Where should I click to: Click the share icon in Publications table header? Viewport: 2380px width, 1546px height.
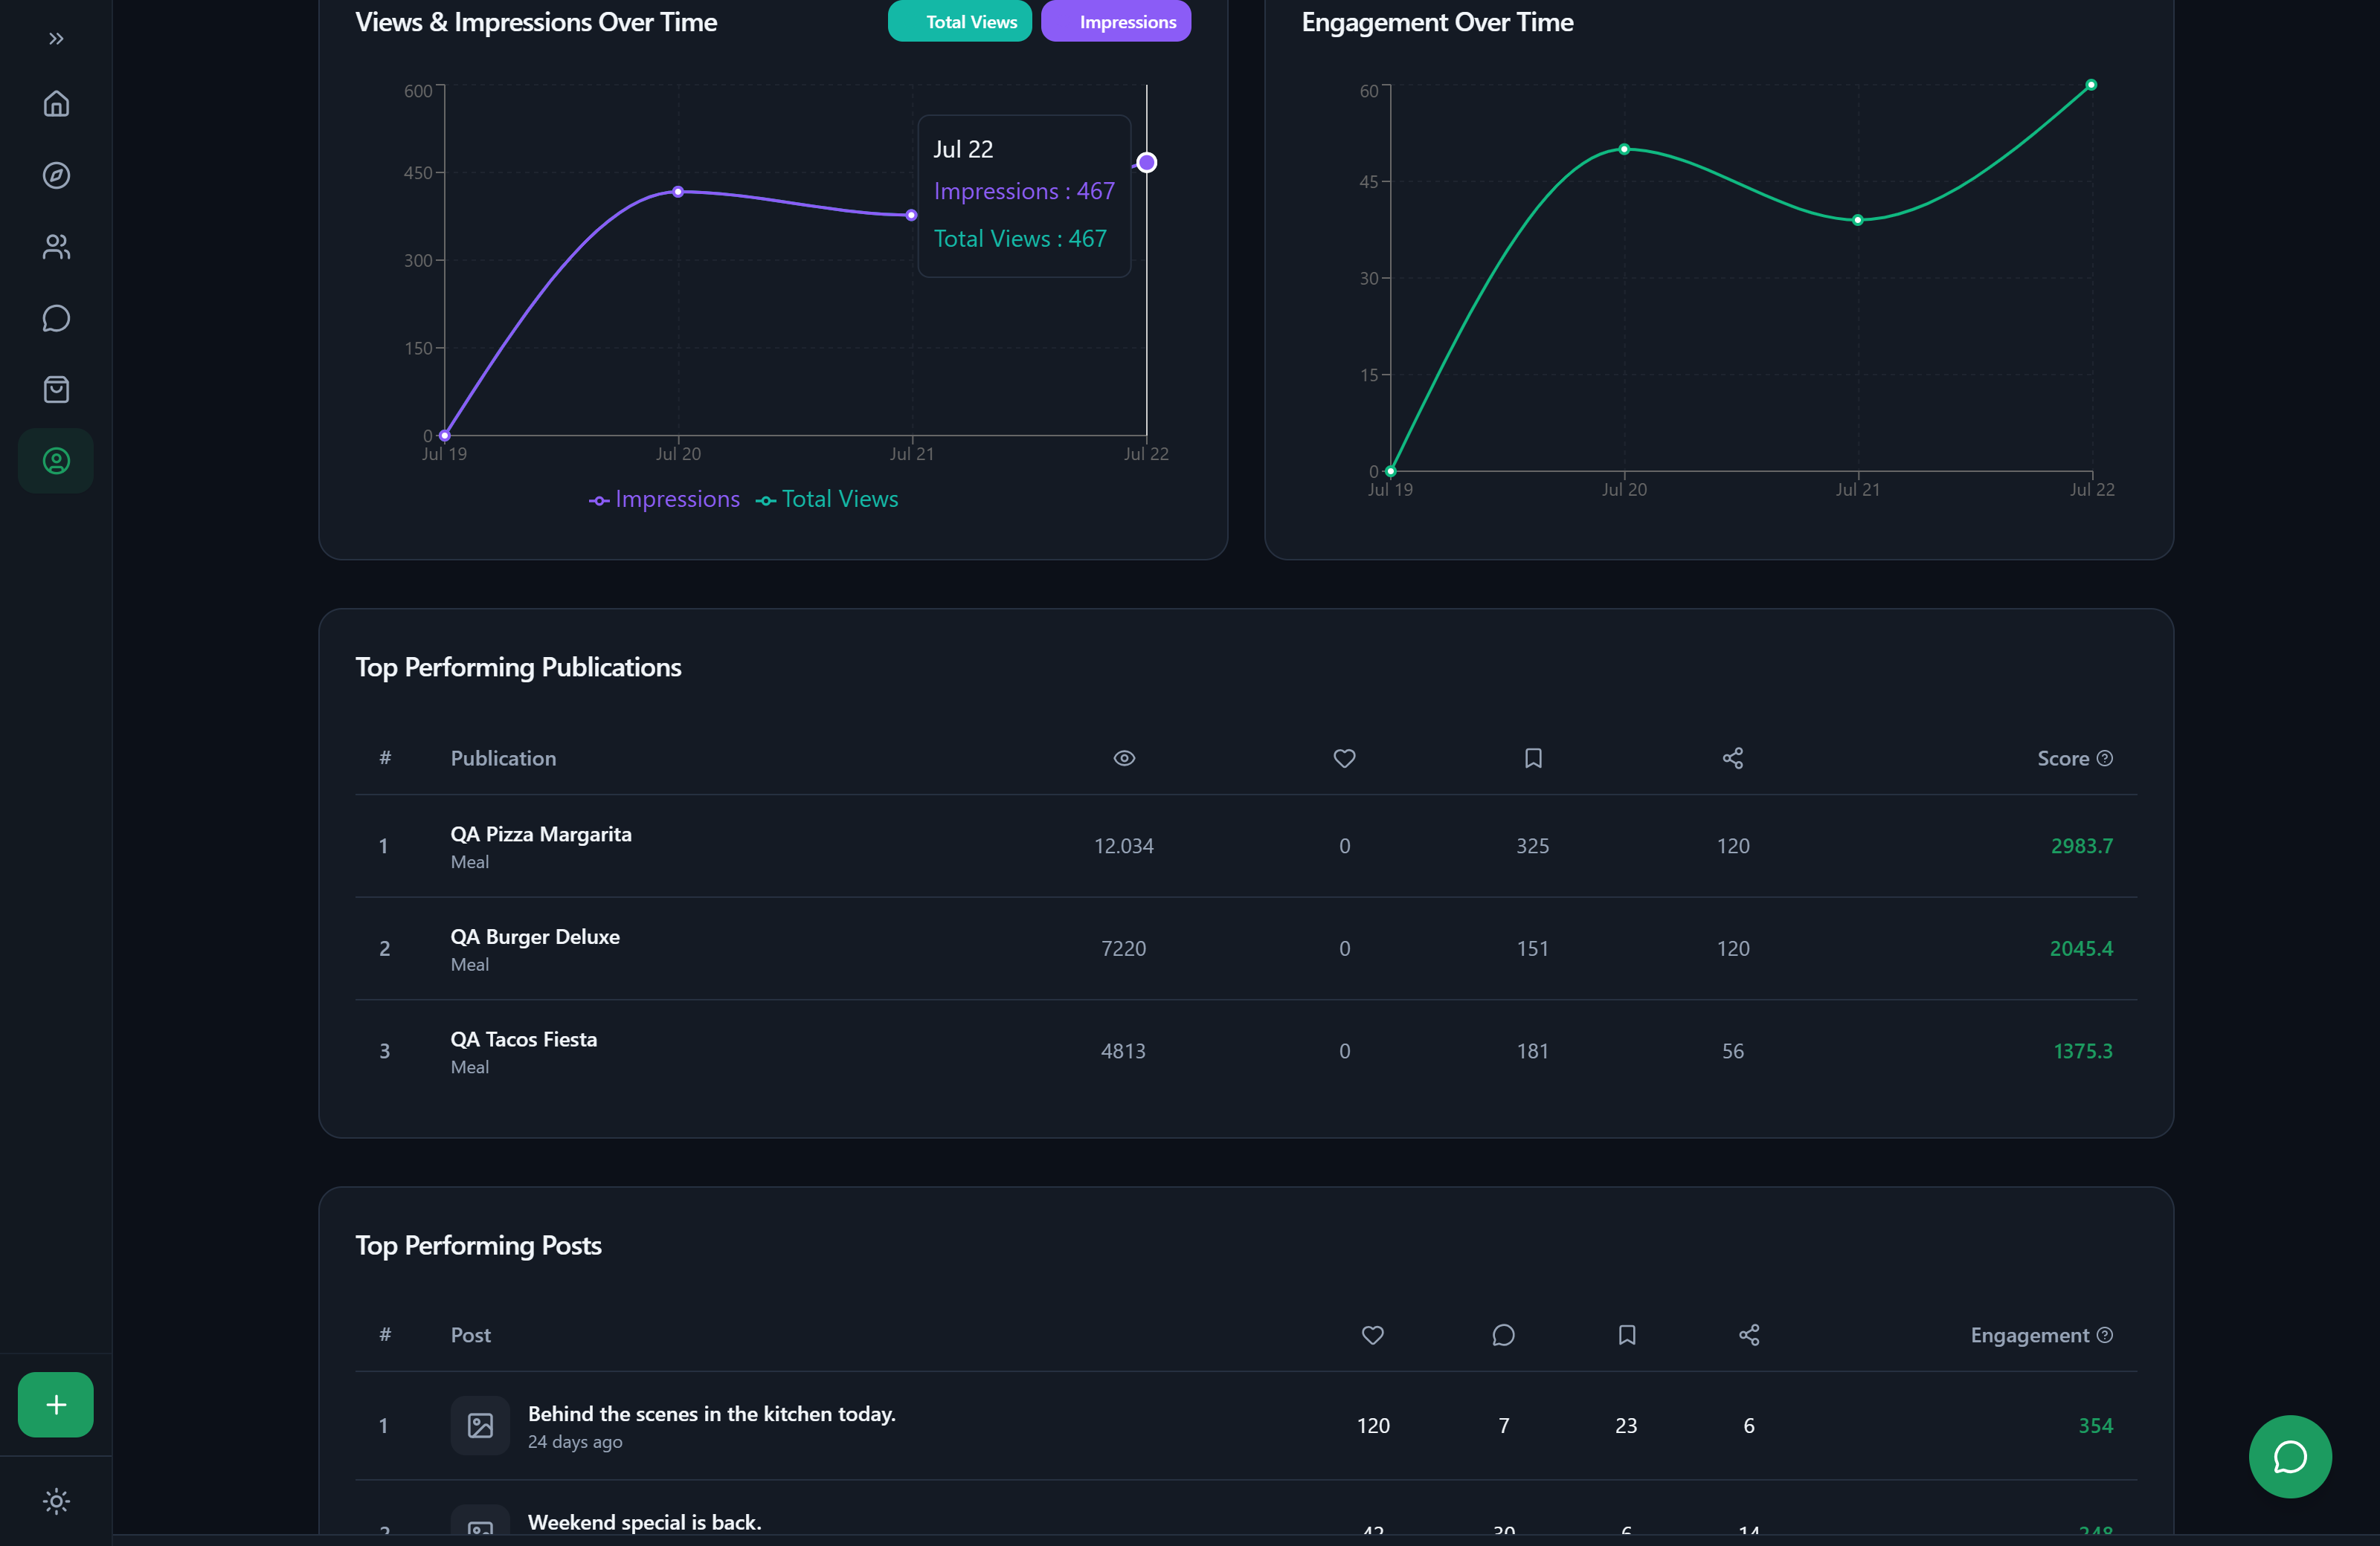click(x=1733, y=759)
